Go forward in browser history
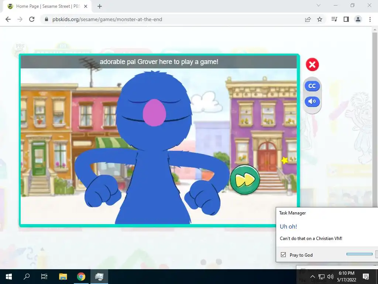Image resolution: width=378 pixels, height=284 pixels. tap(20, 19)
